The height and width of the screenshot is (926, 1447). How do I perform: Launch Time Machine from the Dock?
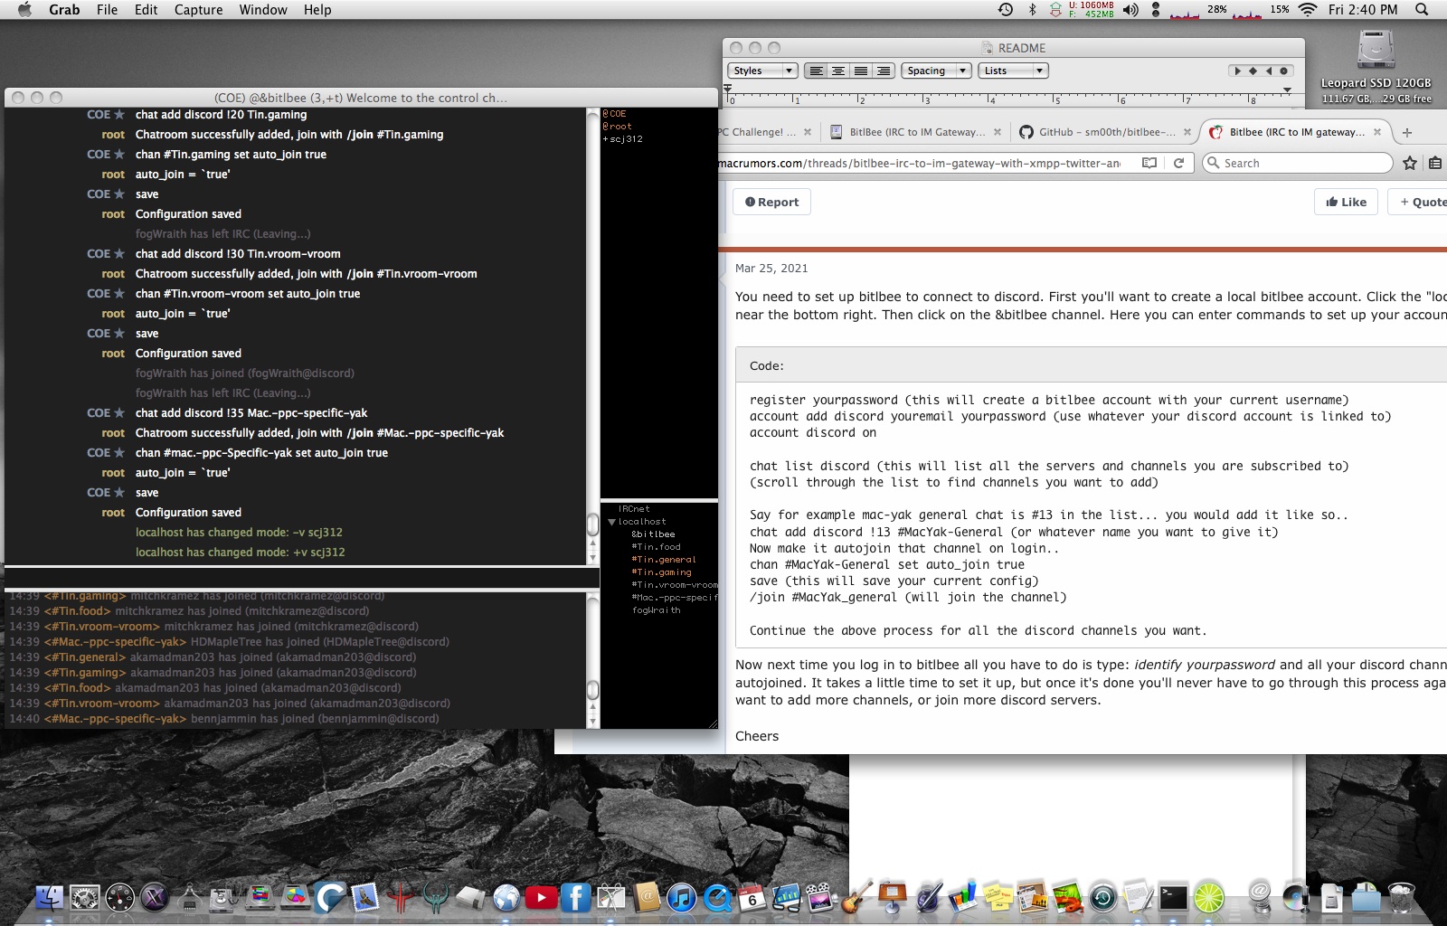[1102, 897]
